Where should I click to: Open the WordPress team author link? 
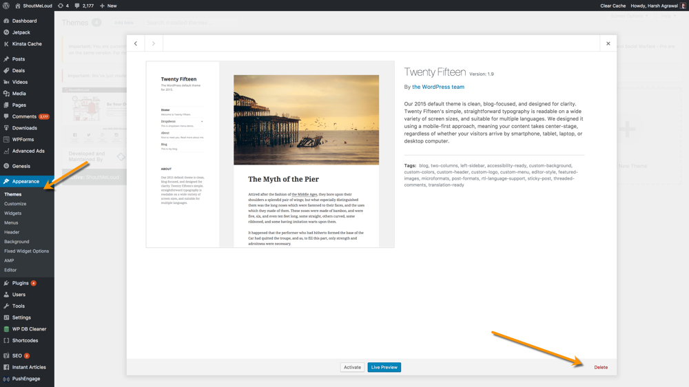(x=438, y=87)
